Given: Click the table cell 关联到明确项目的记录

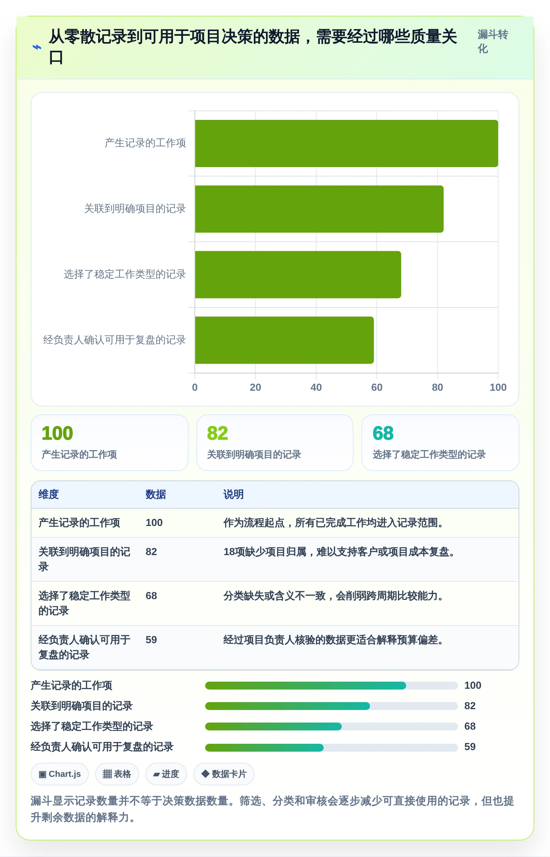Looking at the screenshot, I should click(x=84, y=559).
